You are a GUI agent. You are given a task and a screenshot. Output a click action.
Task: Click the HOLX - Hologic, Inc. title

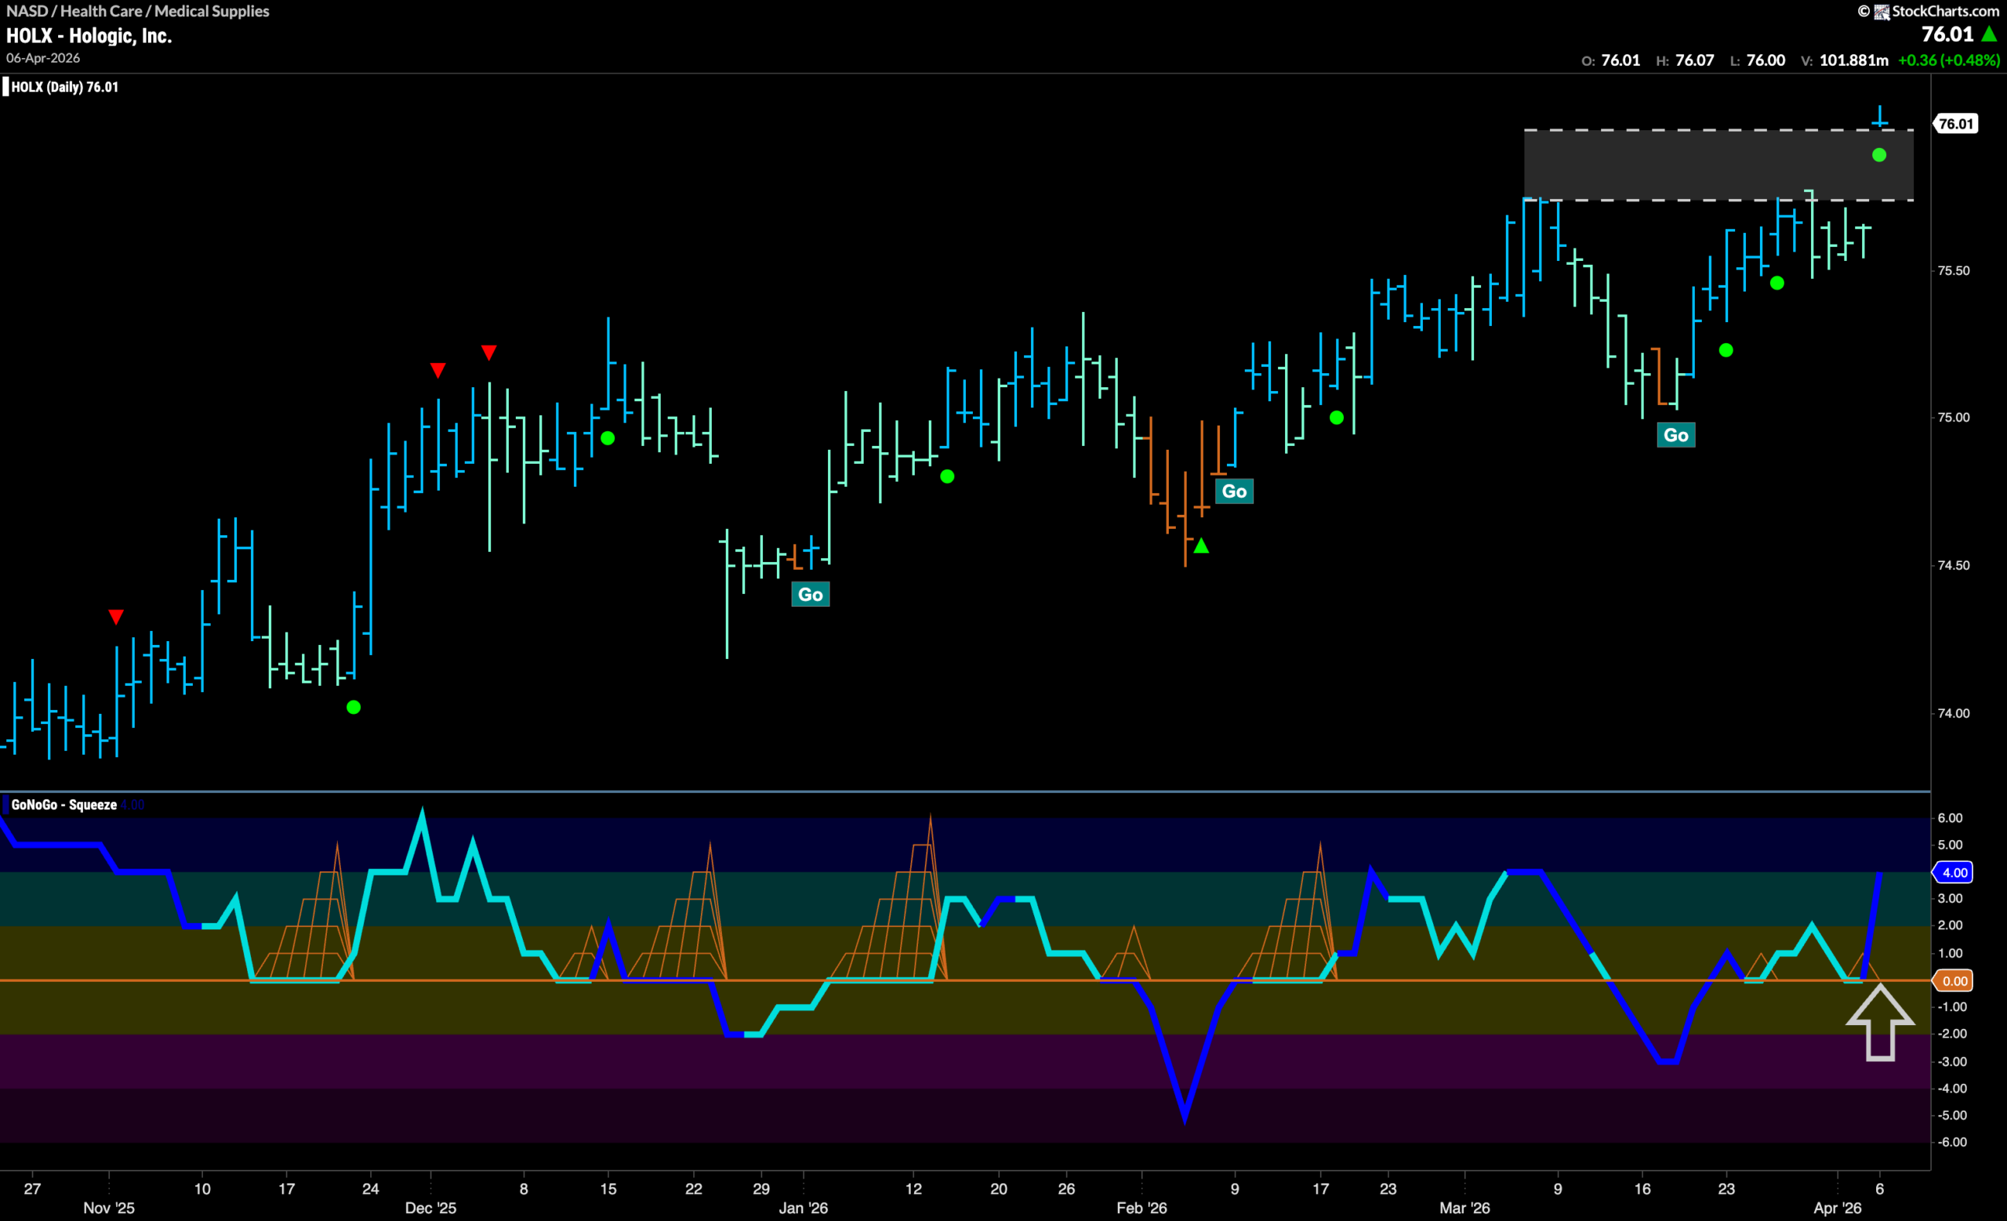[89, 36]
